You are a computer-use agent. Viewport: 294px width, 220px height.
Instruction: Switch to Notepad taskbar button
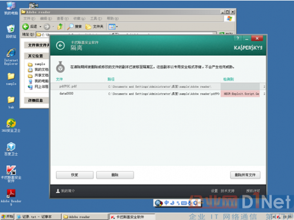pos(38,216)
